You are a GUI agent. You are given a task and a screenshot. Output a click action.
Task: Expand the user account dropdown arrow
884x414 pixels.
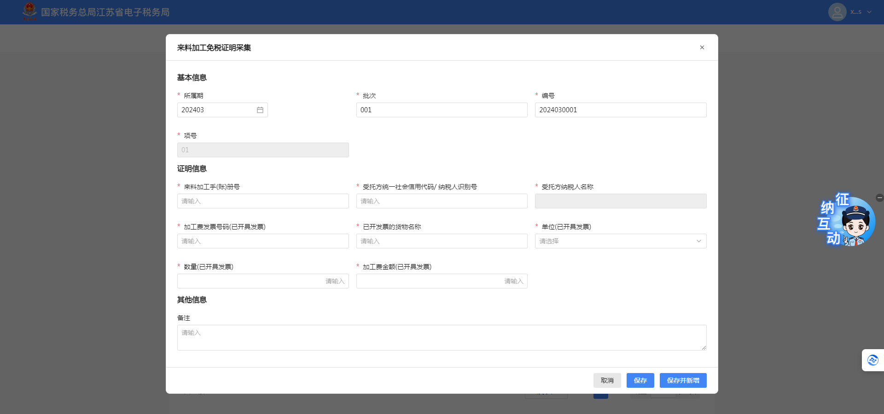(869, 12)
